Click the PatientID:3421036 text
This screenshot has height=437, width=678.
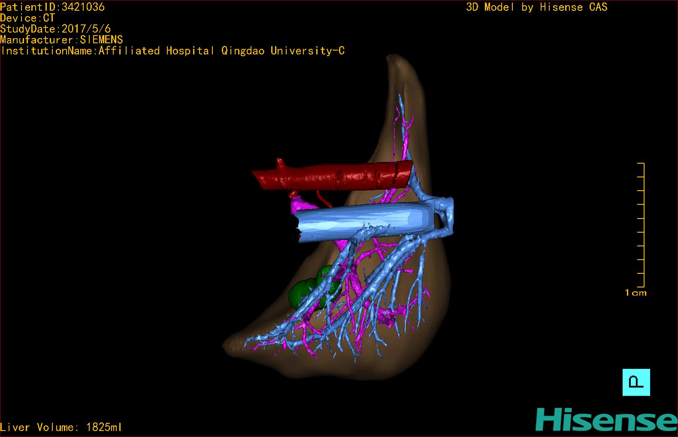tap(52, 7)
